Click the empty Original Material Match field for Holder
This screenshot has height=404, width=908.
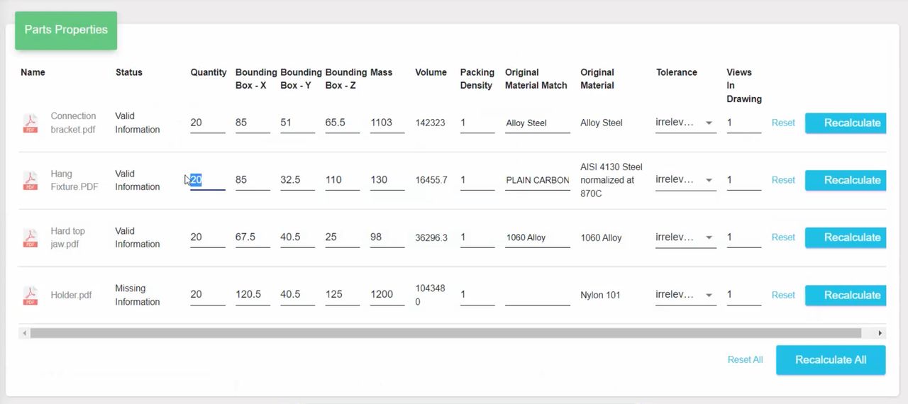coord(537,295)
